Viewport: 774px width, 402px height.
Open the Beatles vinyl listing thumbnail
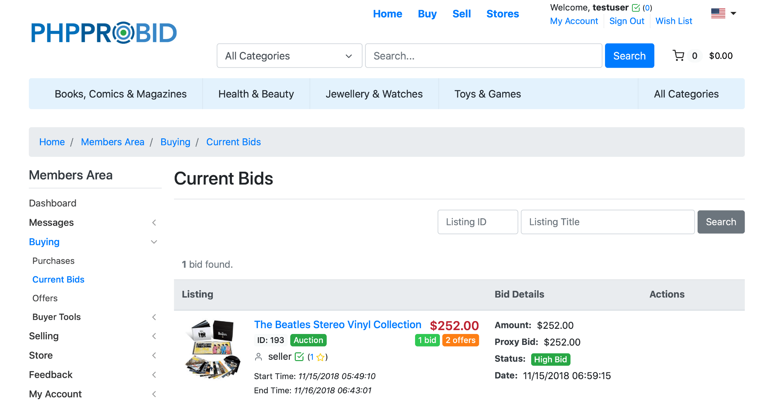click(213, 349)
